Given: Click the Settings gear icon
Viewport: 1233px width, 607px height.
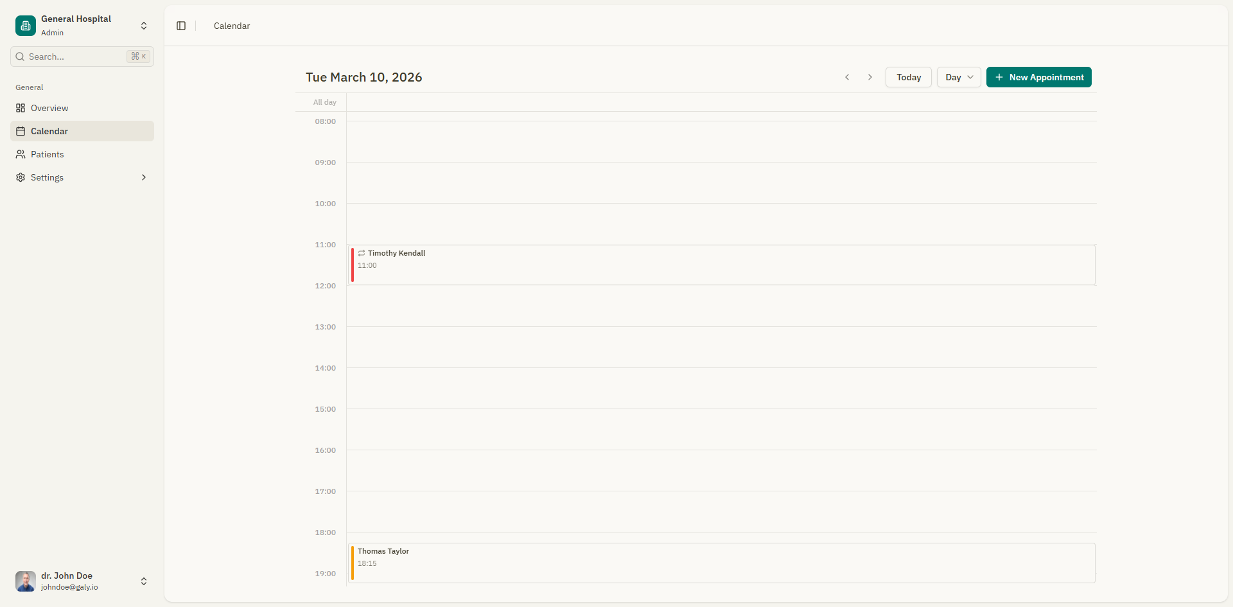Looking at the screenshot, I should (20, 177).
